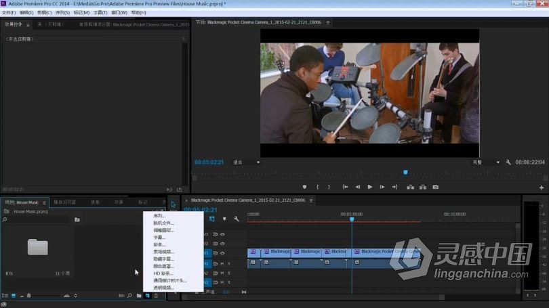Click the Step Forward one frame icon
Image resolution: width=549 pixels, height=308 pixels.
tap(382, 187)
